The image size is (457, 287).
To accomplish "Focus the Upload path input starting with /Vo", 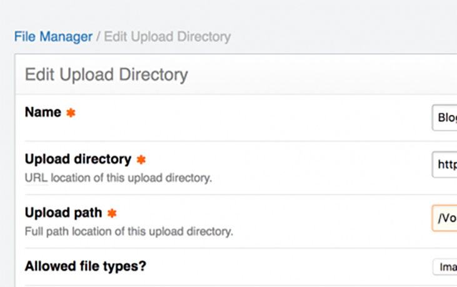I will (x=445, y=218).
